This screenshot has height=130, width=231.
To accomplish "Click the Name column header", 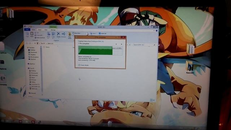I will [x=48, y=47].
